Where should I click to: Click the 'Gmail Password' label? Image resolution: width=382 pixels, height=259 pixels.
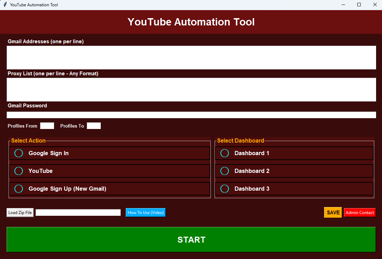(x=27, y=106)
